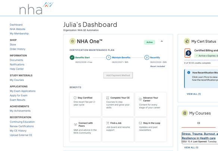218x151 pixels.
Task: Open the Stay Certified benefit card
Action: point(85,104)
